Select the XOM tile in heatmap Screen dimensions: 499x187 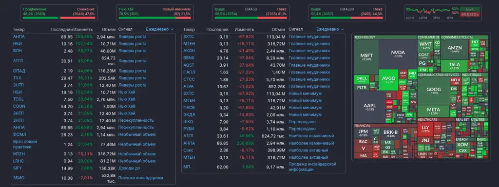click(x=462, y=145)
